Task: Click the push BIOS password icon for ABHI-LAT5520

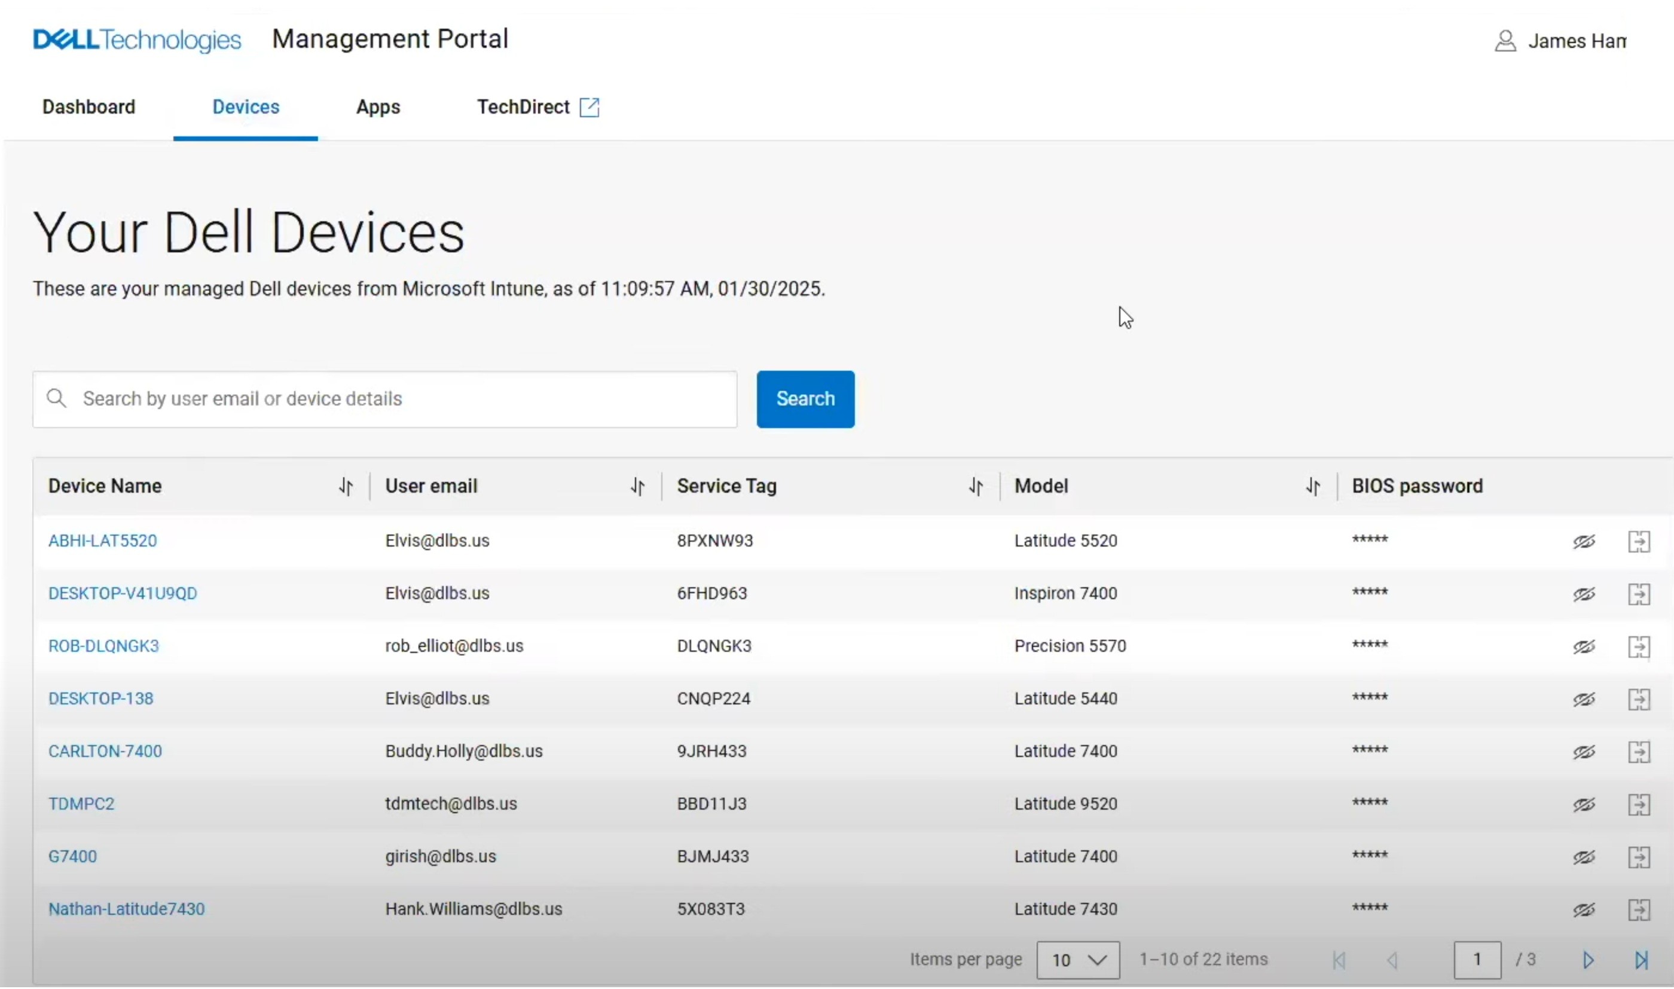Action: (1639, 541)
